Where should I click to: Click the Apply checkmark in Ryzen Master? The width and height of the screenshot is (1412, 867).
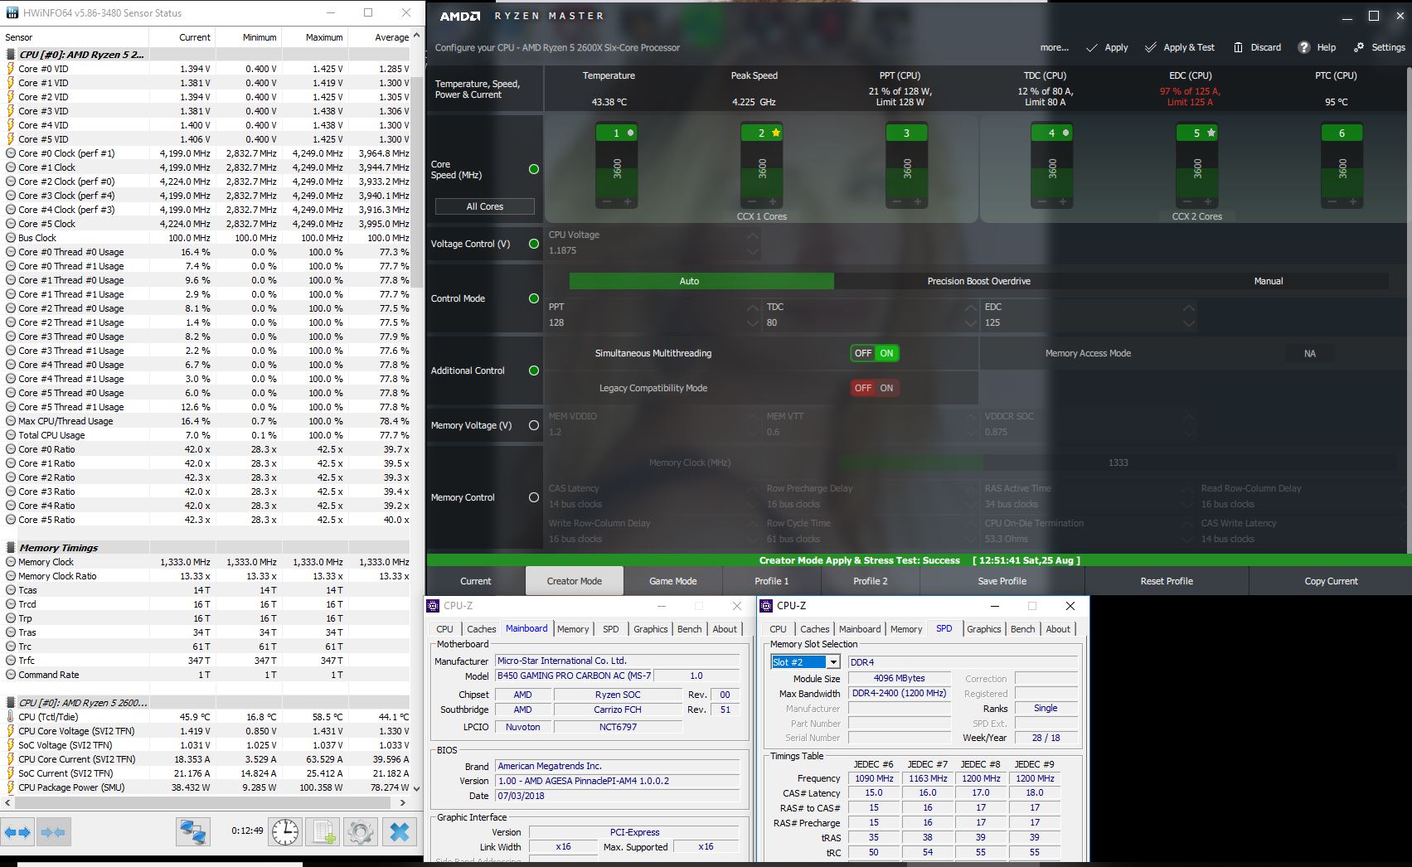point(1107,47)
